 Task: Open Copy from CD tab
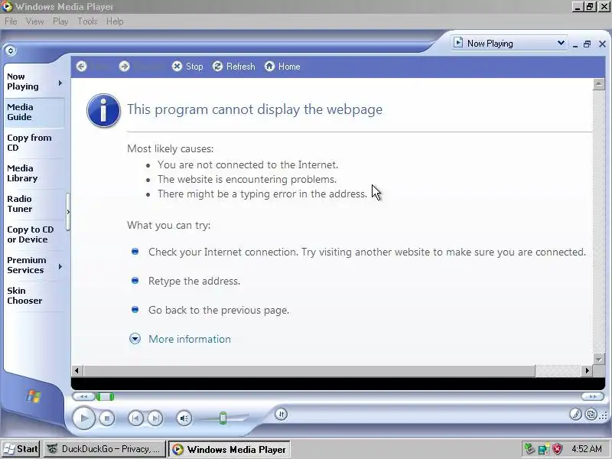click(29, 142)
